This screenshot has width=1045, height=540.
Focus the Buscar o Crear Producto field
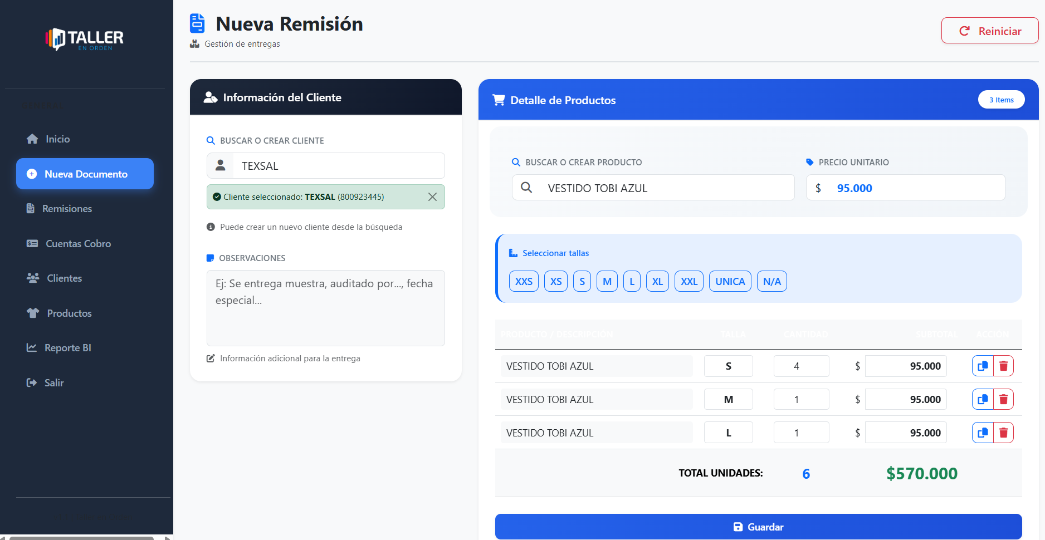[663, 188]
